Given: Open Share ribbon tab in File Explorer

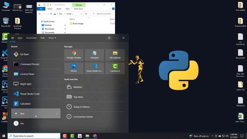Looking at the screenshot, I should [59, 9].
